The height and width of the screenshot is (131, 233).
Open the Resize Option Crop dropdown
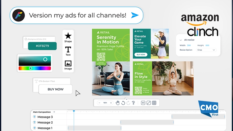(206, 50)
